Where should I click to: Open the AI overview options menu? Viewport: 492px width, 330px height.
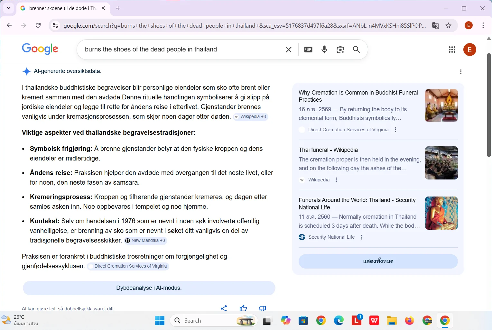pyautogui.click(x=461, y=72)
